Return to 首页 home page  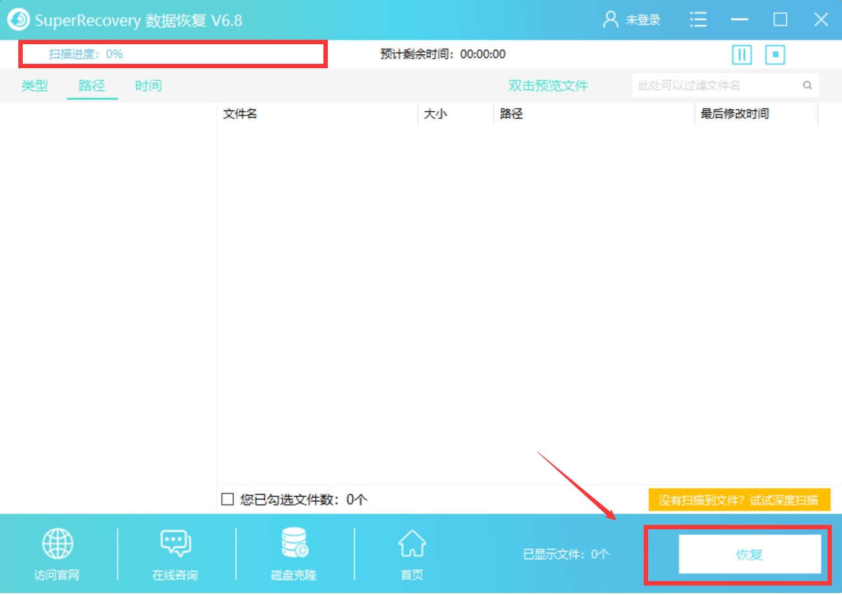411,553
